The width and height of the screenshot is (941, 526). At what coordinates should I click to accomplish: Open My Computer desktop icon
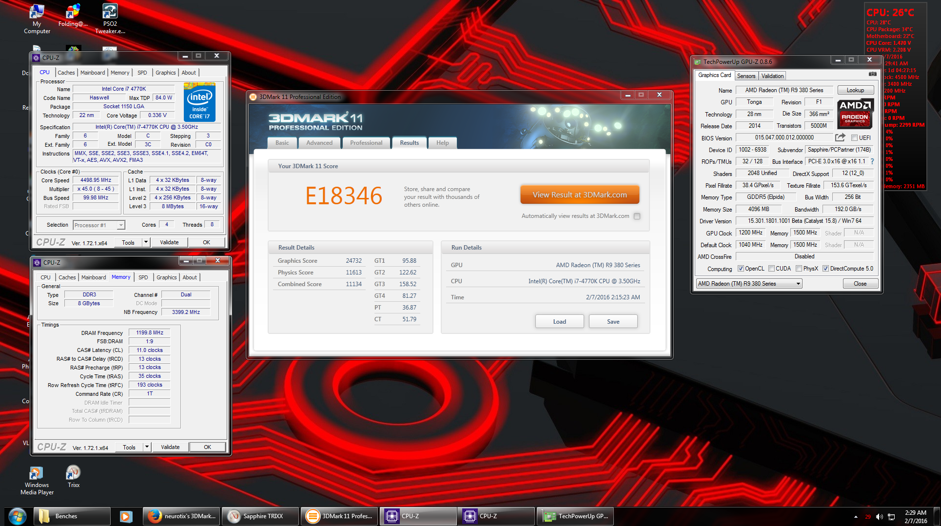pos(37,19)
